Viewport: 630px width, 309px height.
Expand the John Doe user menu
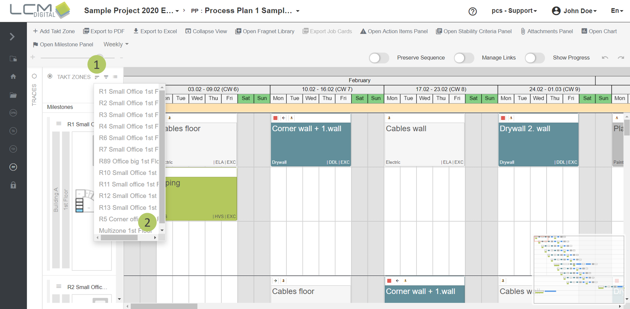(x=575, y=11)
